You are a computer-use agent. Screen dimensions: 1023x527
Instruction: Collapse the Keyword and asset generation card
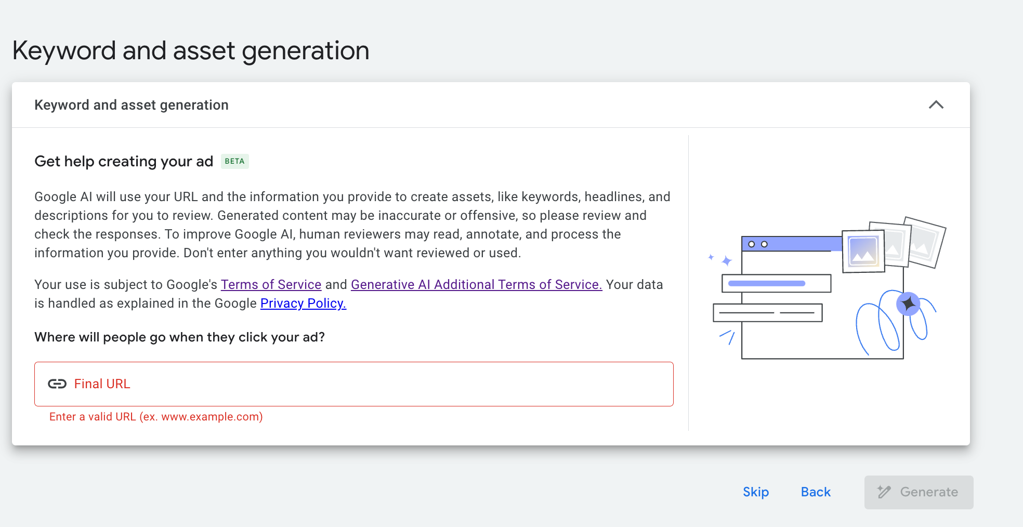click(x=936, y=105)
